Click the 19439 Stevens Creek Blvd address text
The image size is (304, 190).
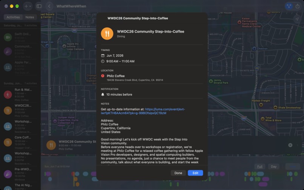[x=135, y=80]
